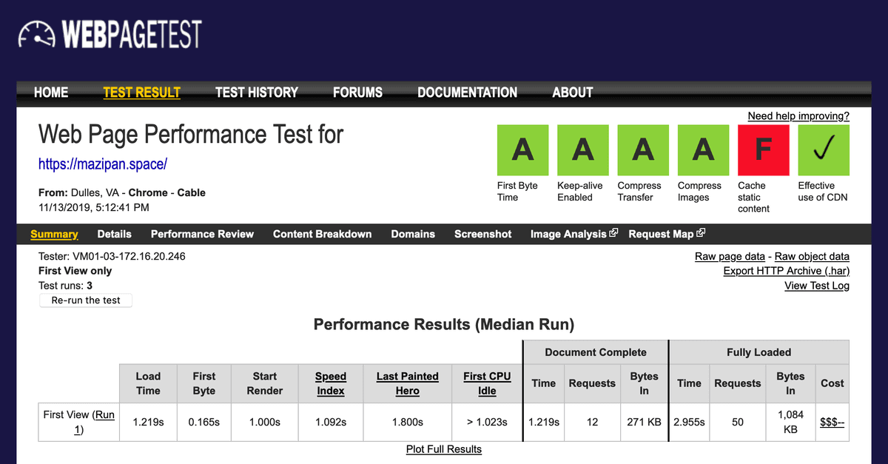The image size is (888, 464).
Task: Open the https://mazipan.space/ link
Action: click(103, 164)
